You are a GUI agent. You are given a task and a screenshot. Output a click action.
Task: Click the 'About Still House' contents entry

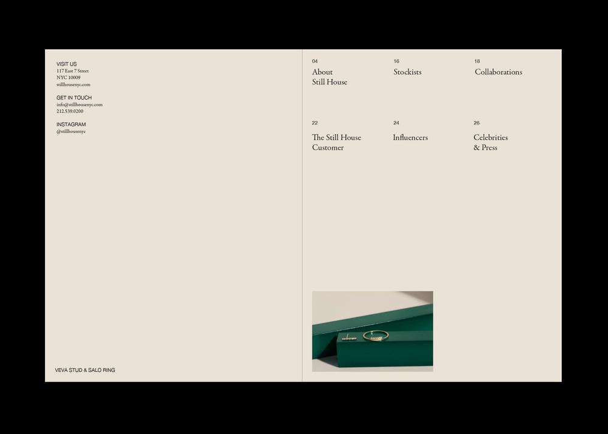[x=330, y=77]
